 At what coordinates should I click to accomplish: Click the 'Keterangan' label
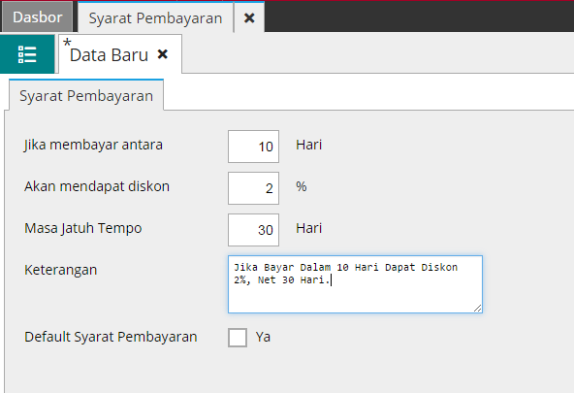click(x=61, y=271)
